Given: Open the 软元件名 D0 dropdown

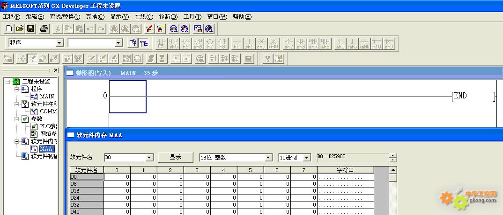Looking at the screenshot, I should [x=149, y=158].
